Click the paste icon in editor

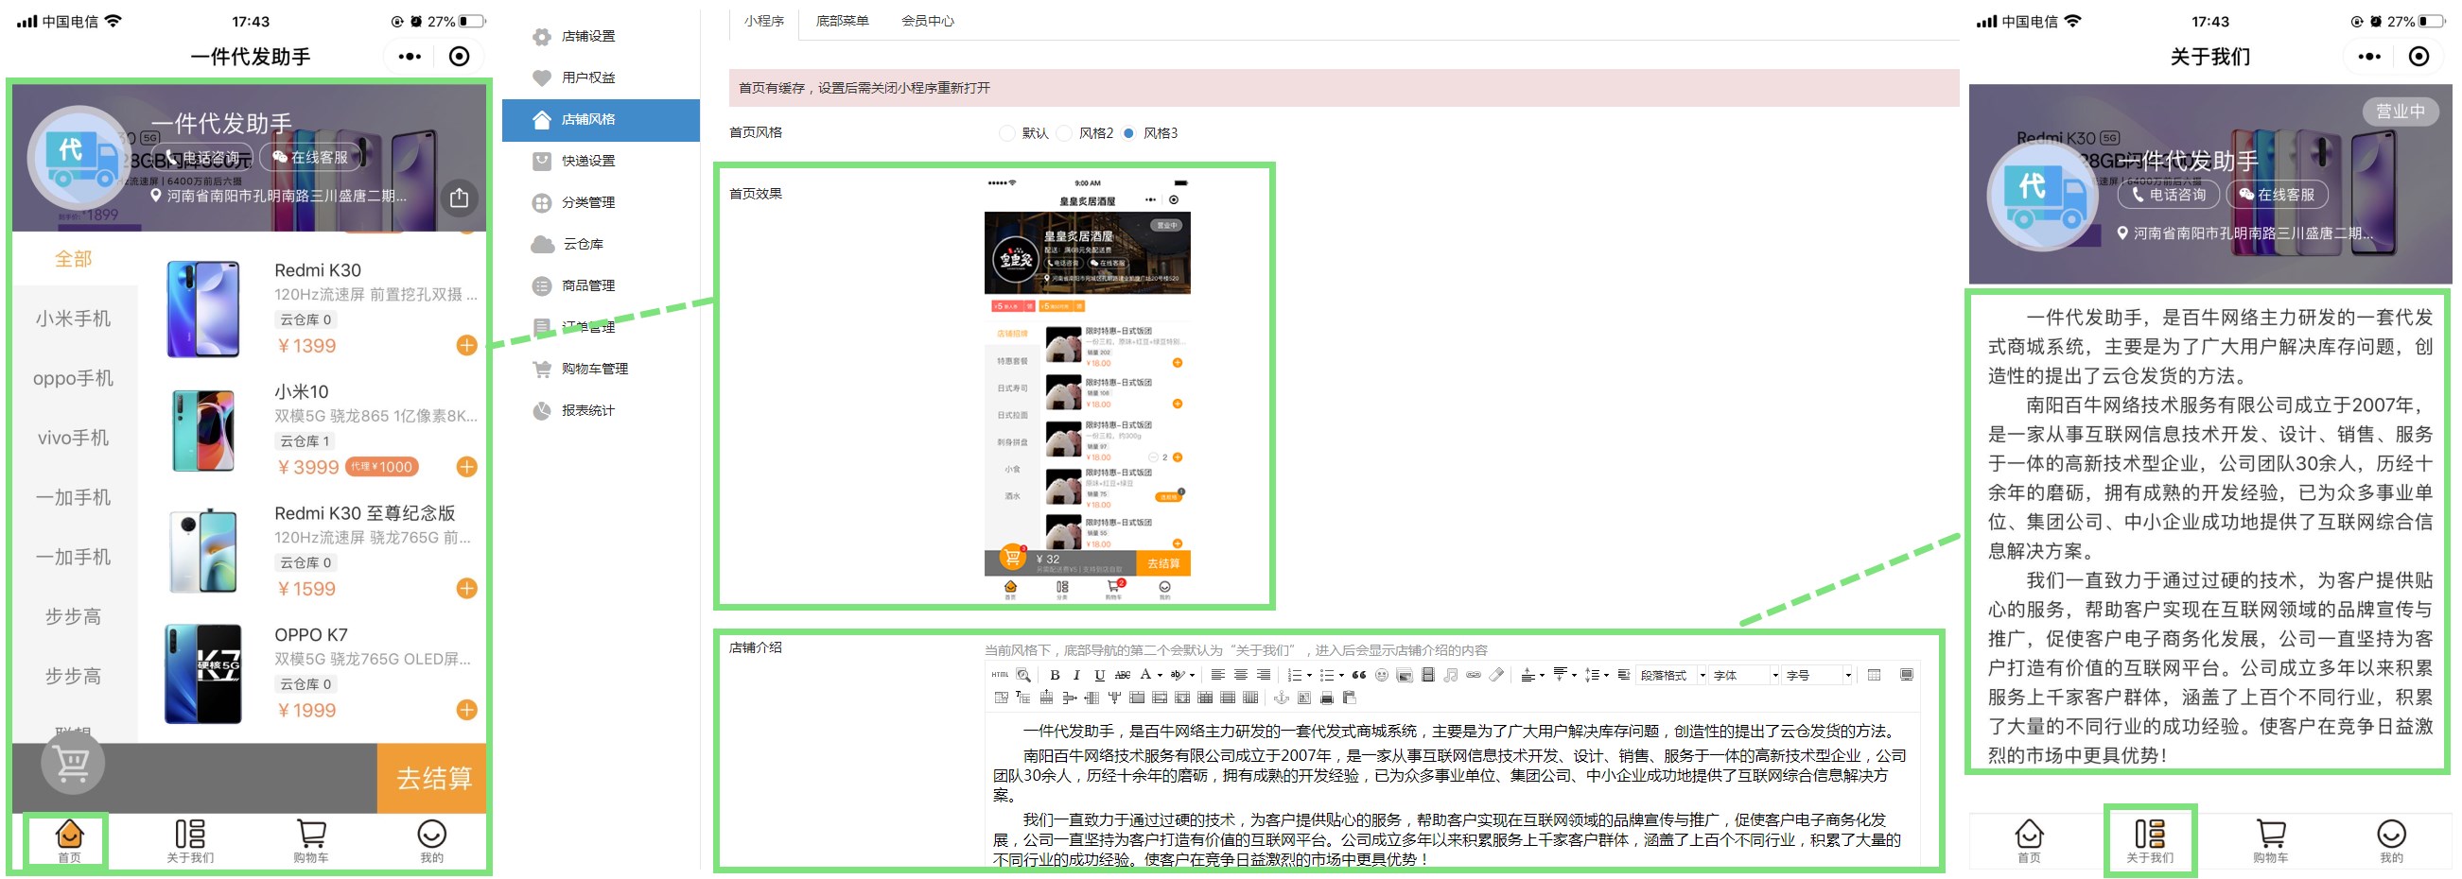point(1350,698)
